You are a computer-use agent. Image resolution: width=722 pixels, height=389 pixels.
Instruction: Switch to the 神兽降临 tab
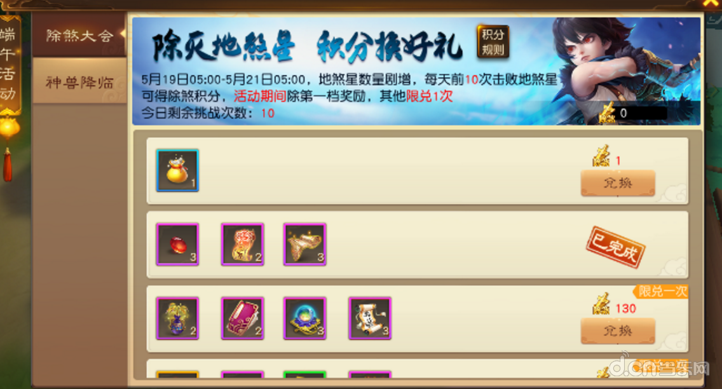[79, 83]
